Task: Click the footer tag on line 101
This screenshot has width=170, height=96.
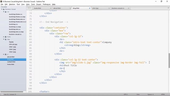Action: (x=44, y=91)
